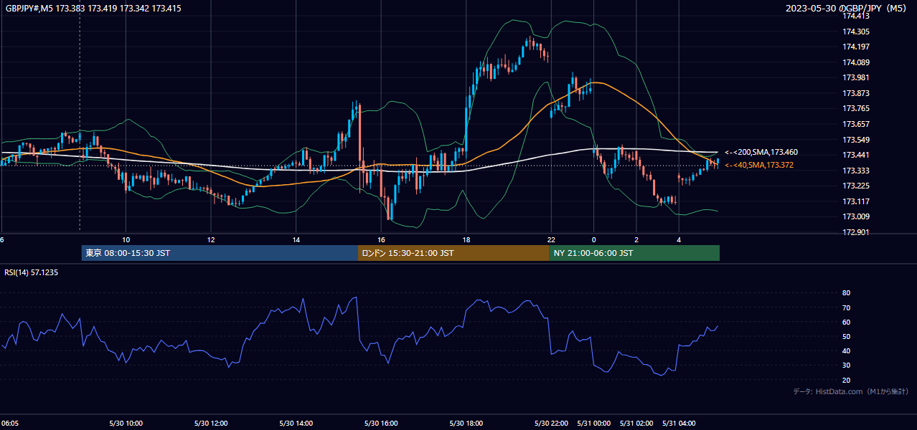Click RSI axis level 20
This screenshot has height=430, width=917.
click(x=846, y=380)
